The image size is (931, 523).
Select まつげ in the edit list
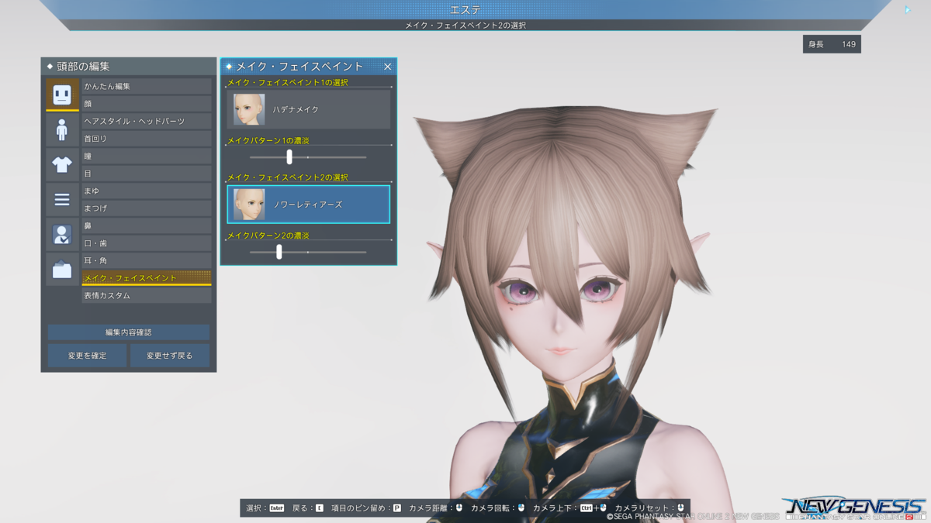click(x=147, y=208)
